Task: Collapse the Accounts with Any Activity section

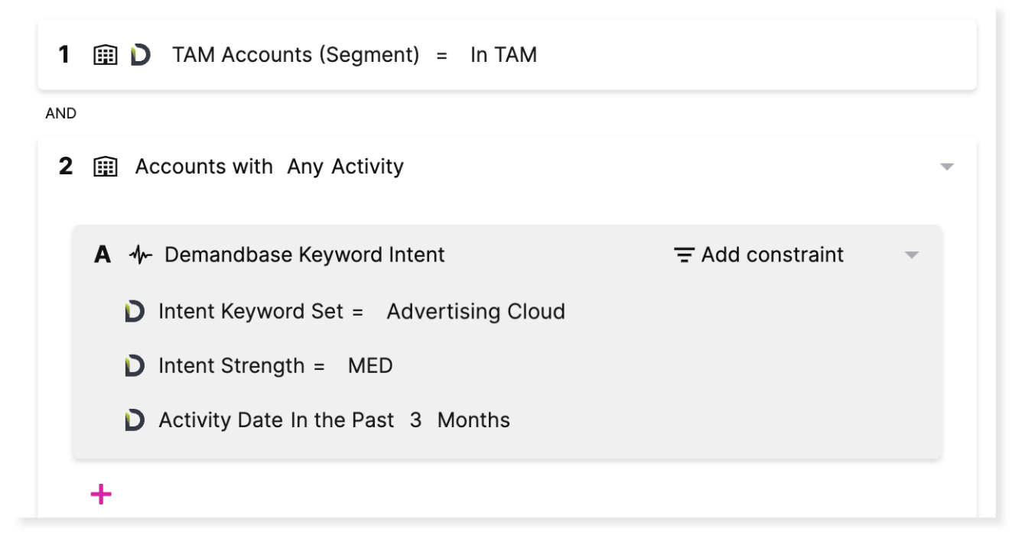Action: pos(947,167)
